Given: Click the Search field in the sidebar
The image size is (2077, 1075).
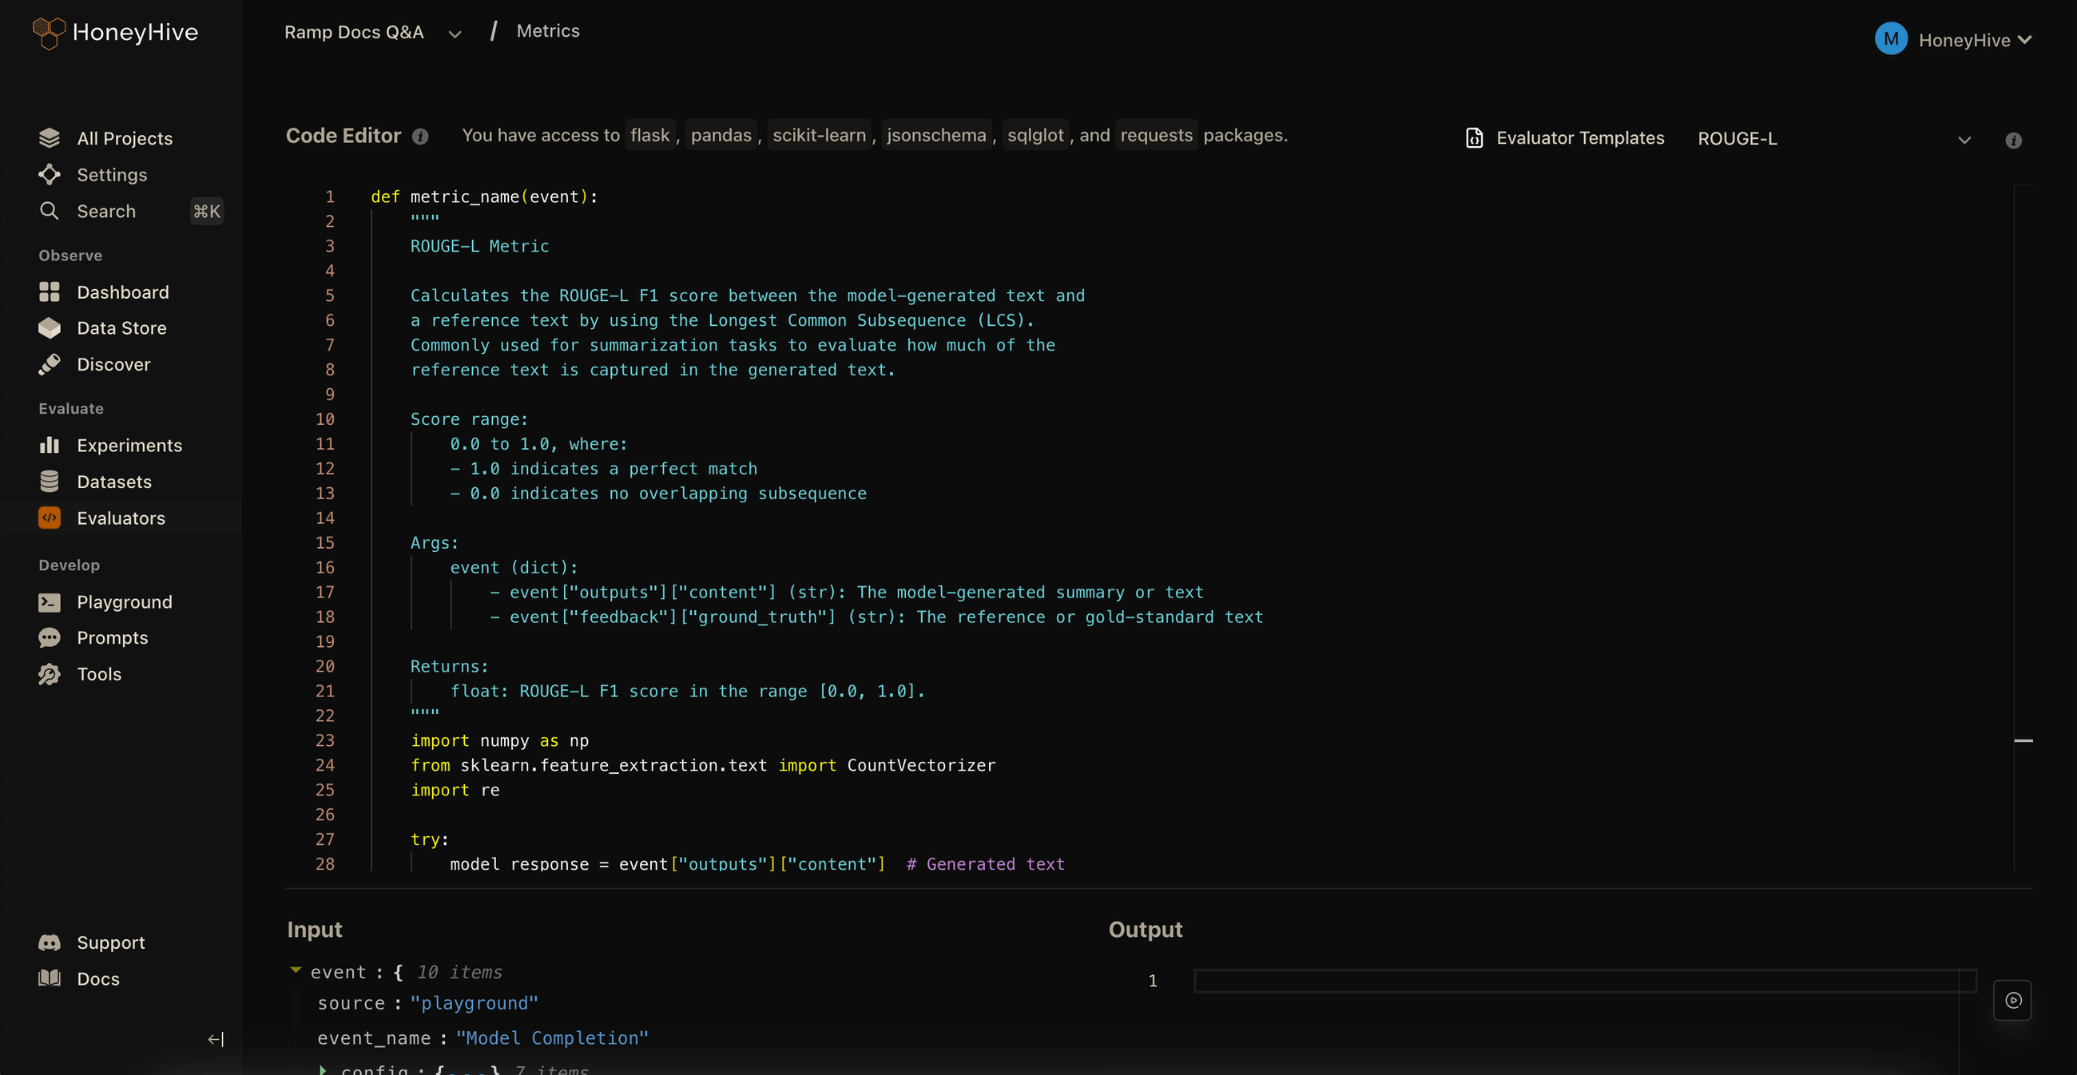Looking at the screenshot, I should (105, 211).
